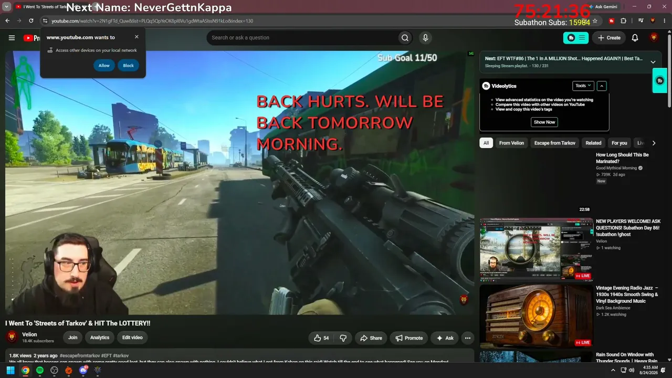Click the #tarkov hashtag
This screenshot has height=378, width=672.
(x=121, y=356)
